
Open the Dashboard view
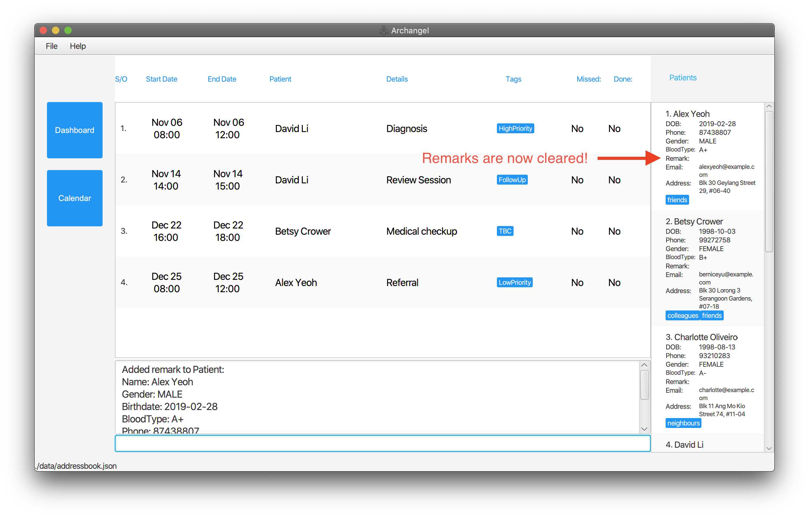point(74,130)
